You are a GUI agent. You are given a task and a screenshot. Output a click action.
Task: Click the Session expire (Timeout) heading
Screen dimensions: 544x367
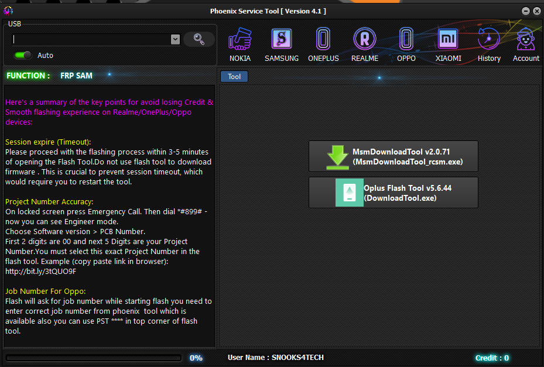[x=48, y=142]
